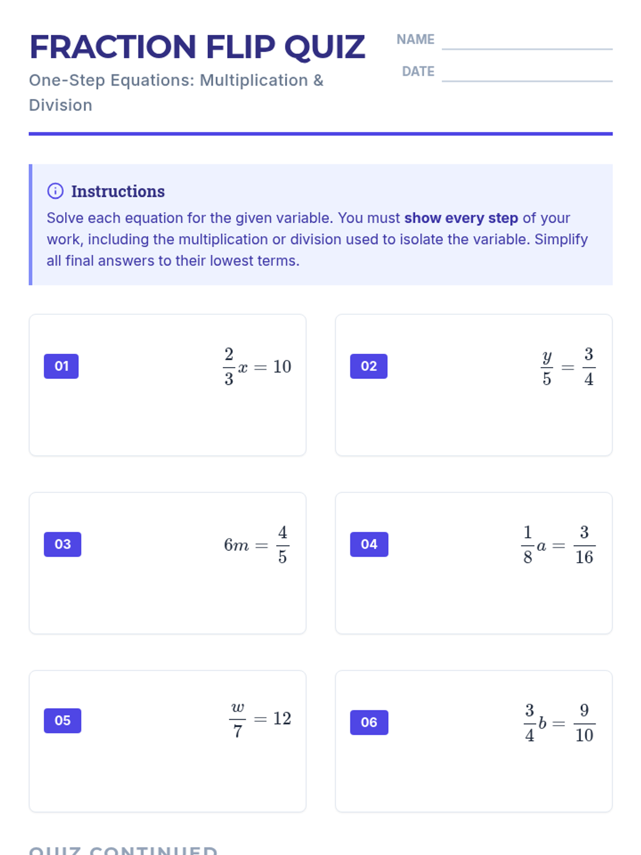The height and width of the screenshot is (855, 641).
Task: Click the equation y over 5
Action: point(567,367)
